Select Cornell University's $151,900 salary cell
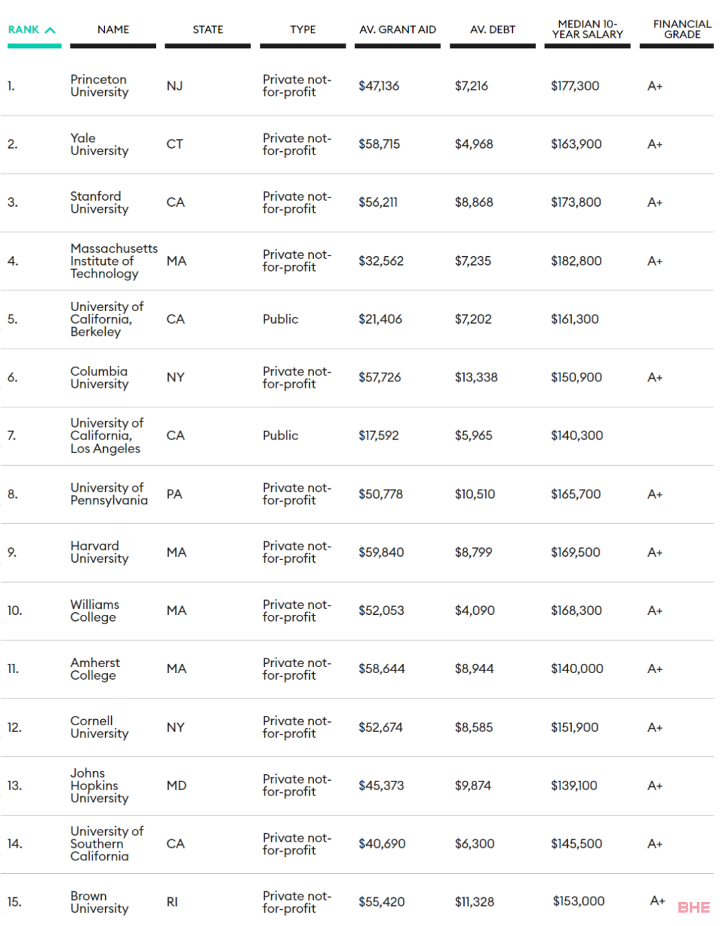 coord(574,727)
